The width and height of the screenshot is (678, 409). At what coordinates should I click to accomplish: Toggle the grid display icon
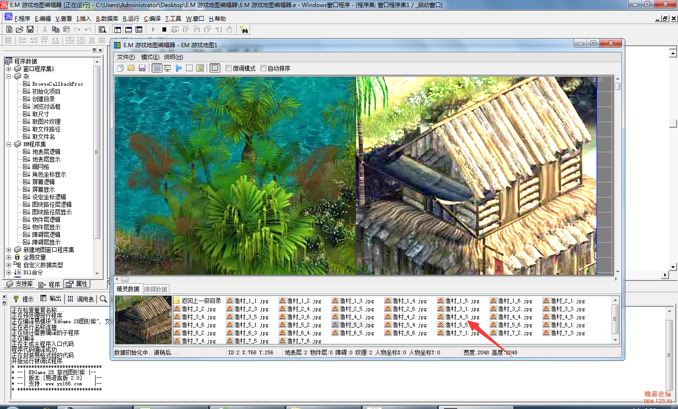pos(215,68)
